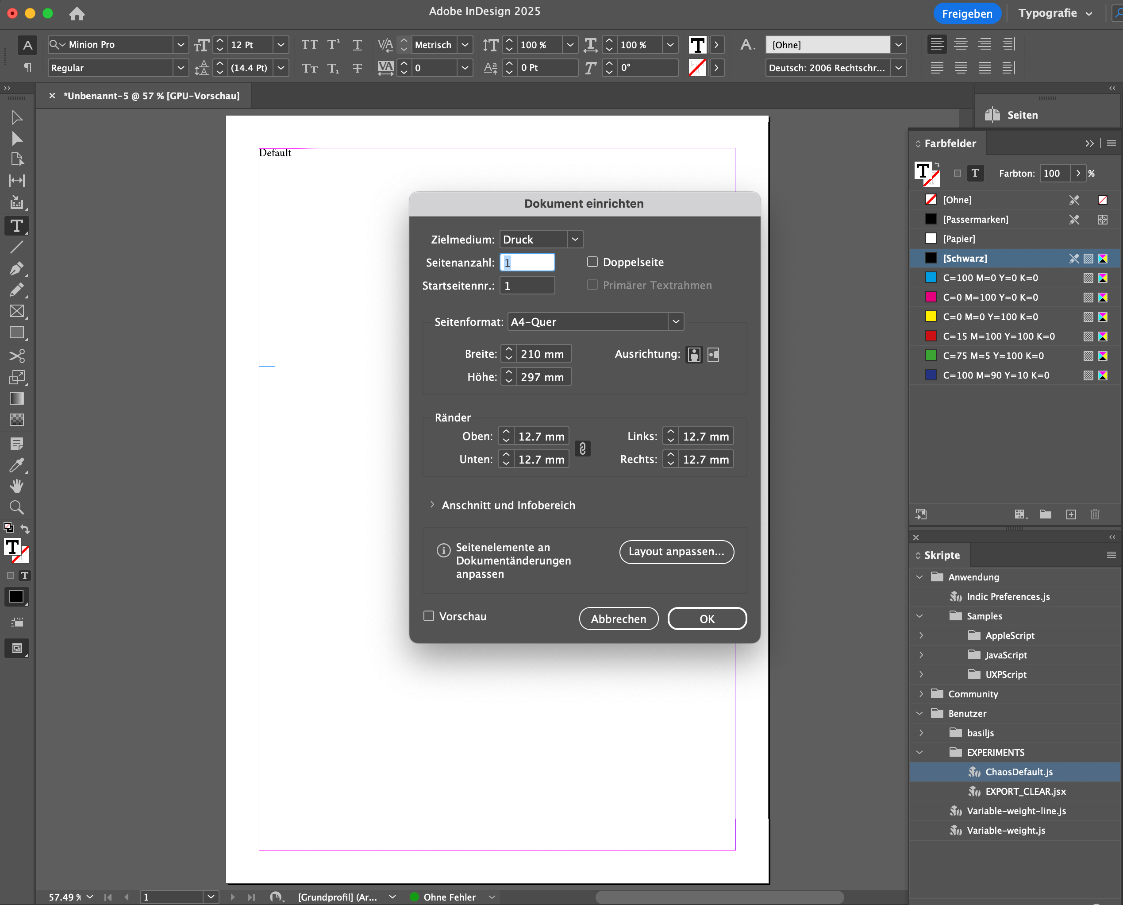
Task: Click the All Caps TT icon
Action: click(x=309, y=45)
